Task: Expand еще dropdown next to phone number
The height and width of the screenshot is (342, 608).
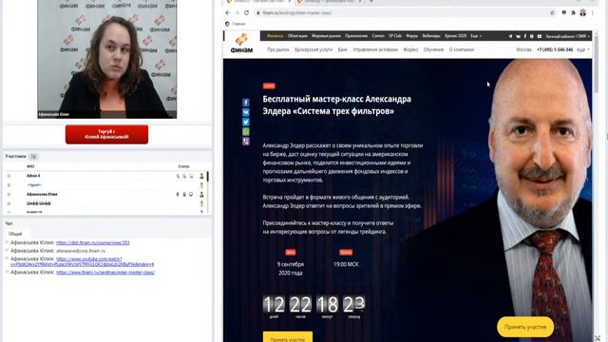Action: click(582, 49)
